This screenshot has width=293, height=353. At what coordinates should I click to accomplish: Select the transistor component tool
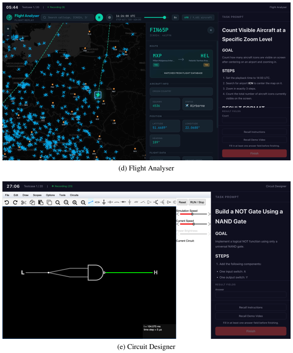coord(156,202)
